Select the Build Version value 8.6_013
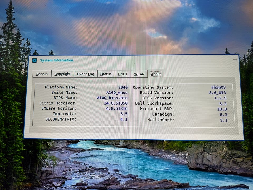This screenshot has width=253, height=190. click(217, 93)
